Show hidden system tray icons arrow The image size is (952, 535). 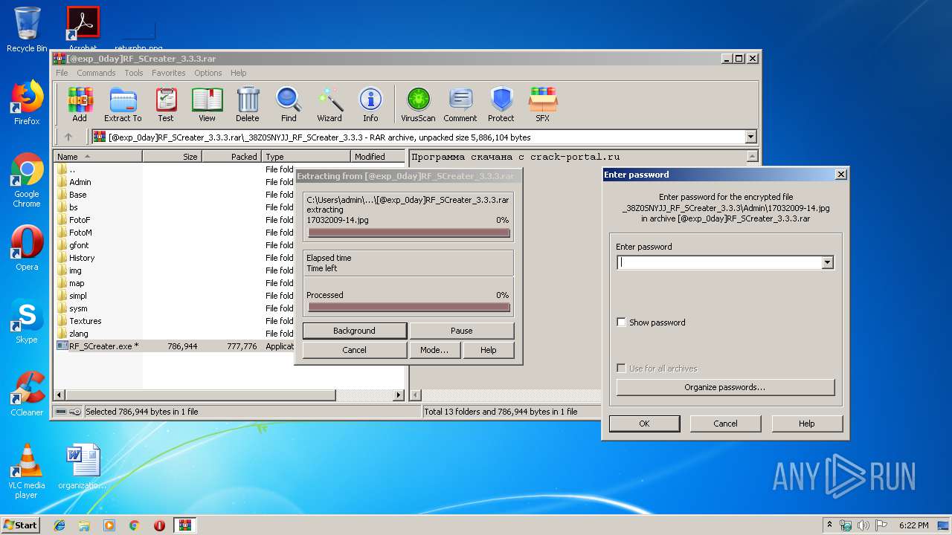pyautogui.click(x=829, y=525)
